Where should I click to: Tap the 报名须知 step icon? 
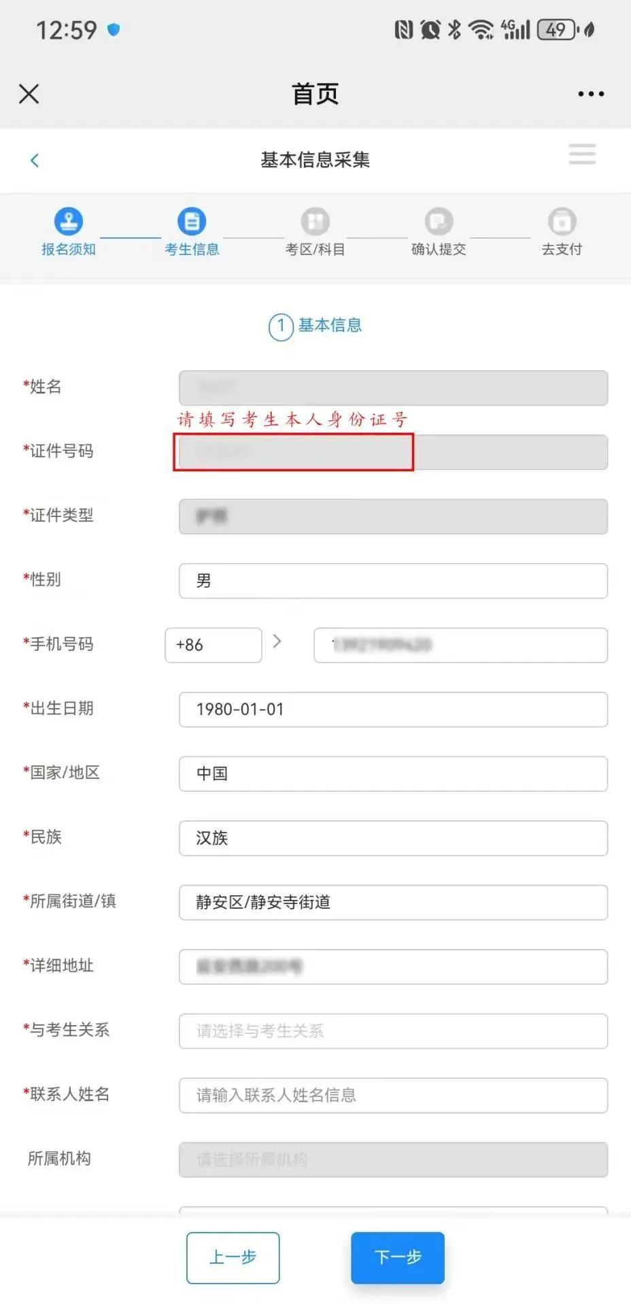coord(69,221)
